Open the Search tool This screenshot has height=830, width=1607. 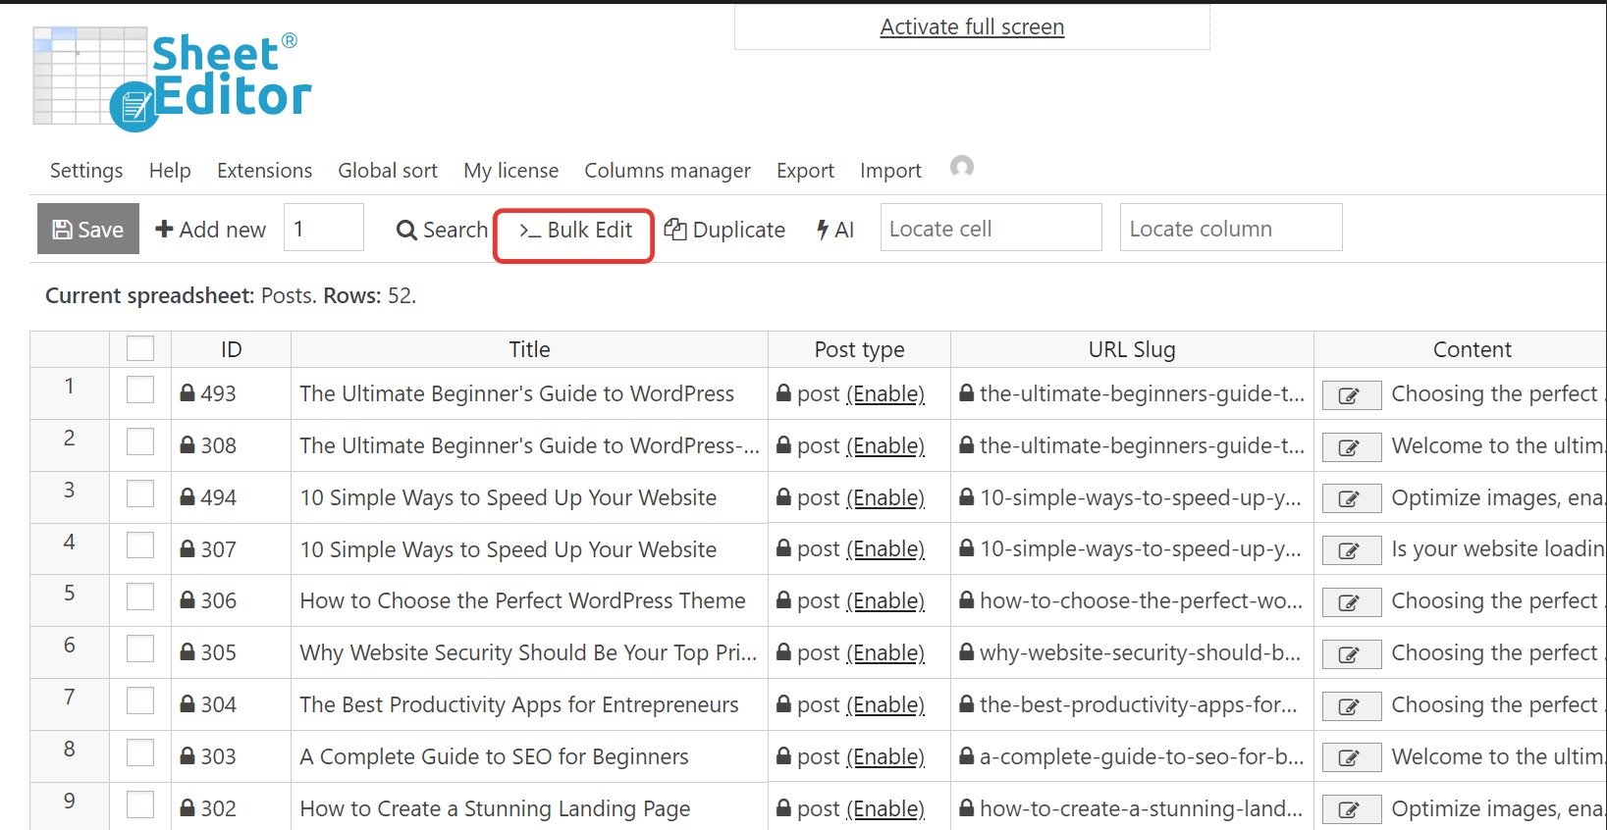442,229
